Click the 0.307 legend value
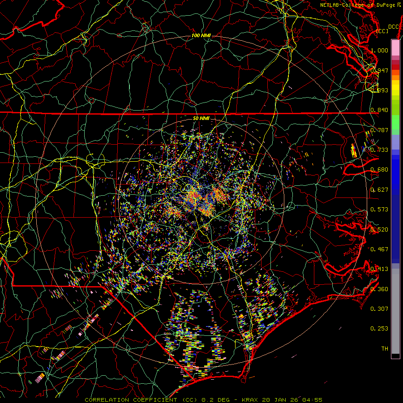 point(379,309)
